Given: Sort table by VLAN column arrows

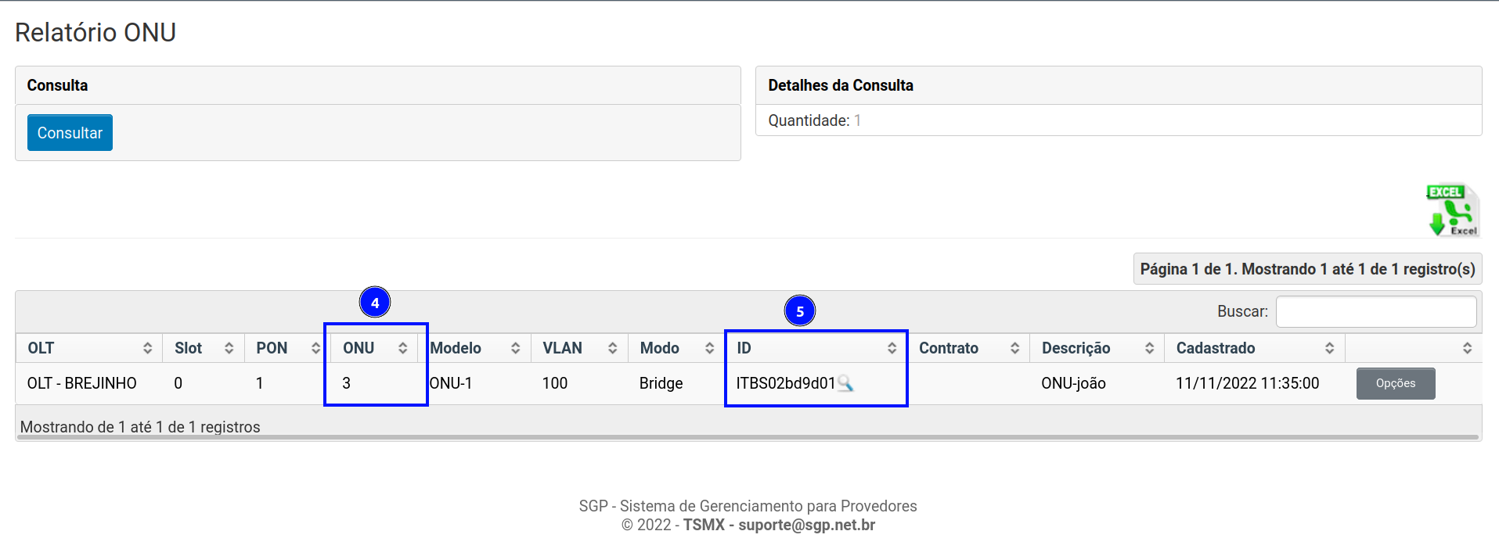Looking at the screenshot, I should 612,348.
